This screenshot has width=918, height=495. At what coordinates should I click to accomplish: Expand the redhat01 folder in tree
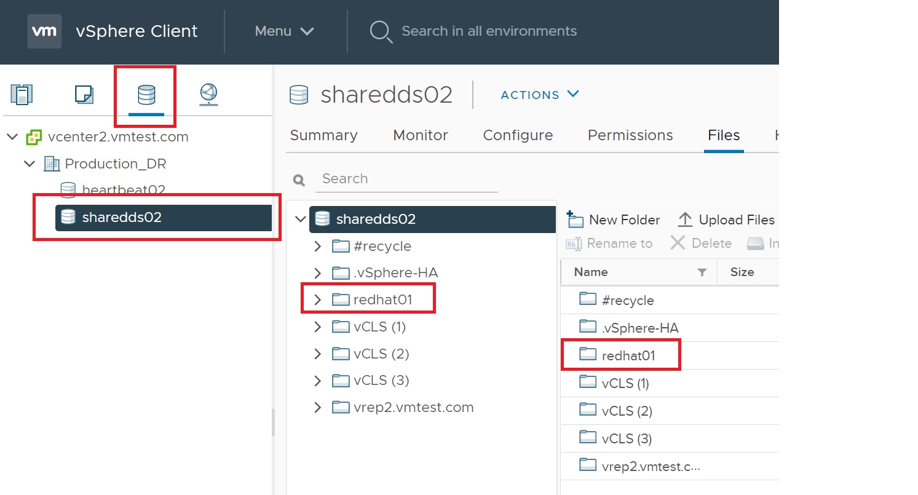click(x=318, y=299)
